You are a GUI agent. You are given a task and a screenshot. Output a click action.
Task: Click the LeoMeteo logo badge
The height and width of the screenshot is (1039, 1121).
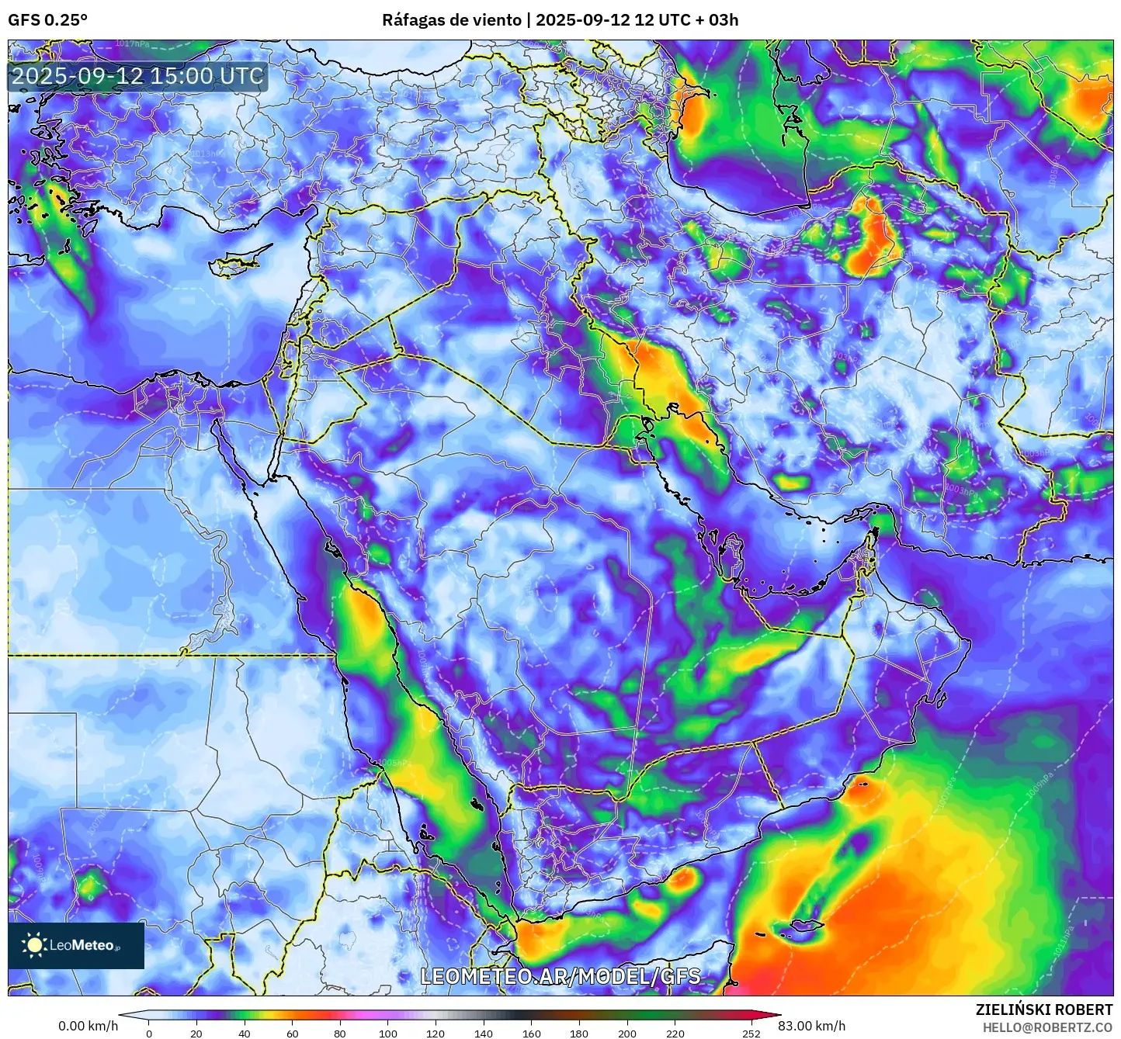pyautogui.click(x=76, y=945)
